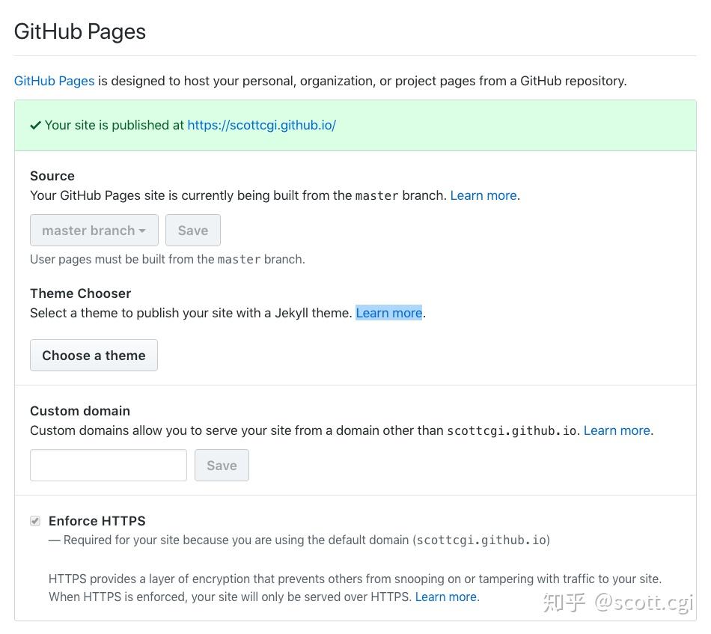Click the GitHub Pages hyperlink in the description
Image resolution: width=711 pixels, height=634 pixels.
[x=54, y=81]
